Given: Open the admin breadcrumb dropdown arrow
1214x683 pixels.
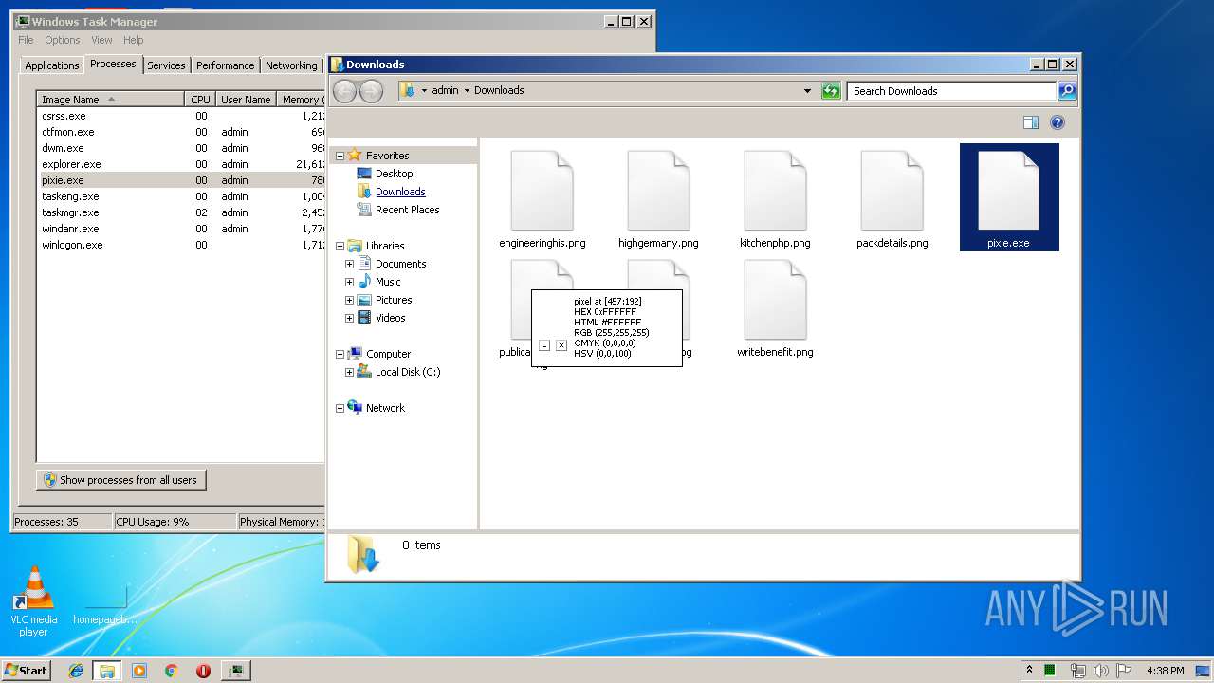Looking at the screenshot, I should (x=468, y=91).
